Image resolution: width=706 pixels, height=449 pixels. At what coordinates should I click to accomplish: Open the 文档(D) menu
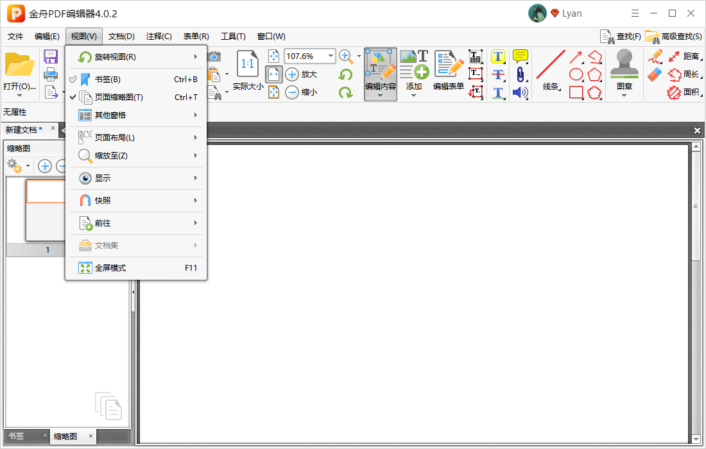coord(121,37)
